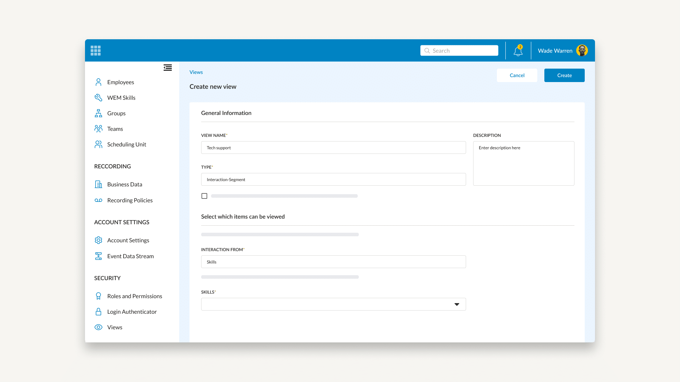Open the Type Interaction-Segment selector
The image size is (680, 382).
pos(333,179)
